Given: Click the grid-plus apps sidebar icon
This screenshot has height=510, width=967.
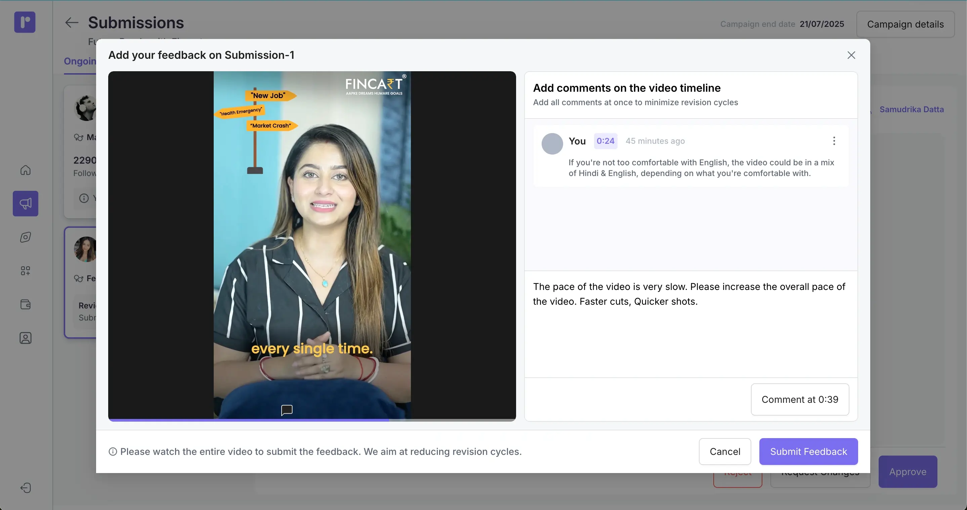Looking at the screenshot, I should [x=25, y=270].
